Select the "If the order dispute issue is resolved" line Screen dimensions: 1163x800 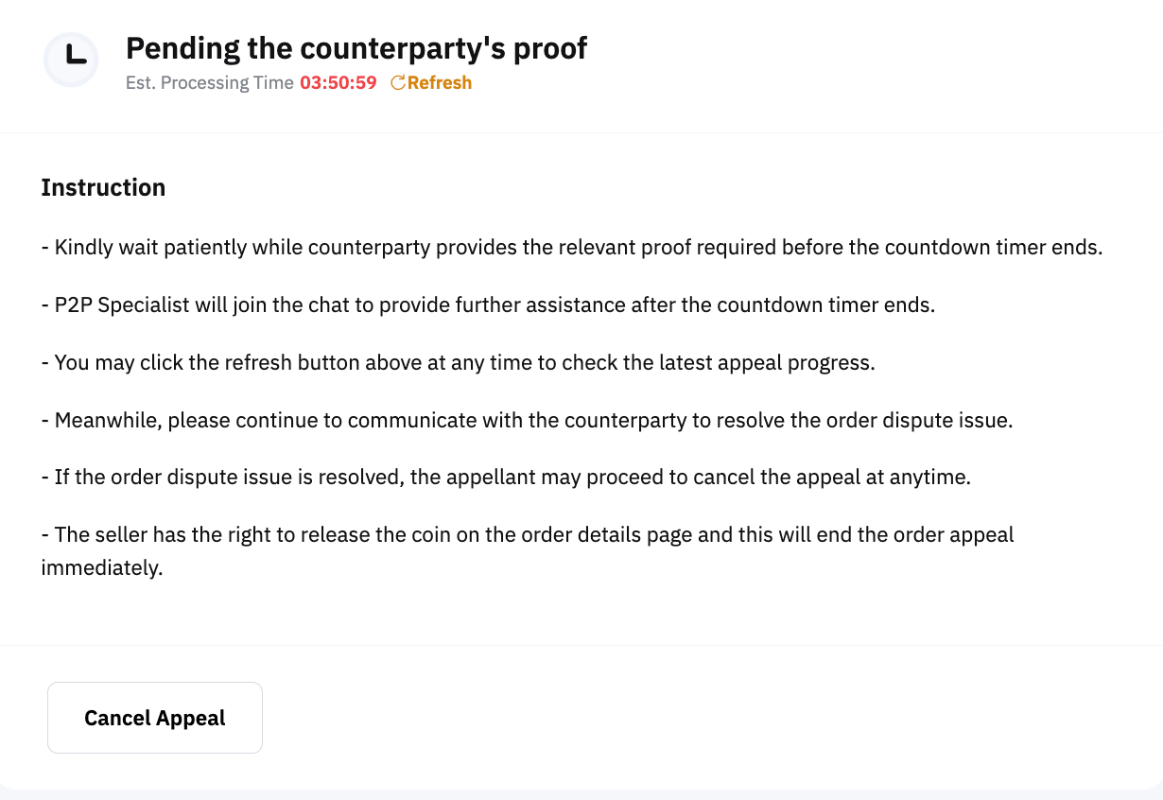click(x=506, y=478)
